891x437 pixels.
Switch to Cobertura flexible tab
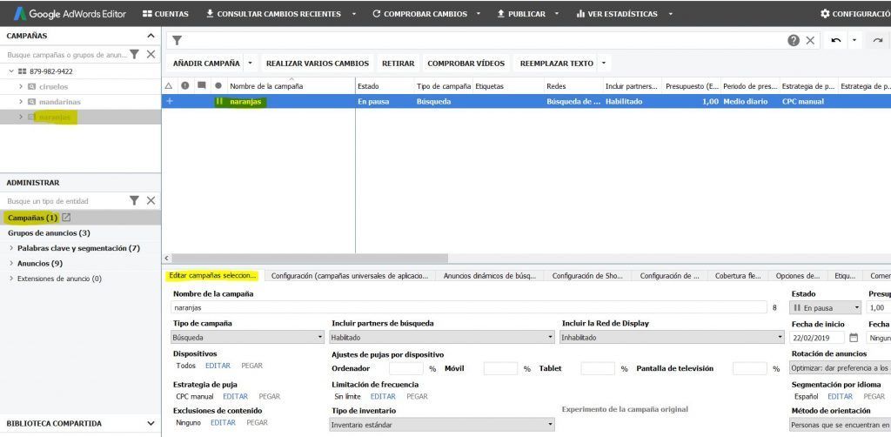point(738,276)
